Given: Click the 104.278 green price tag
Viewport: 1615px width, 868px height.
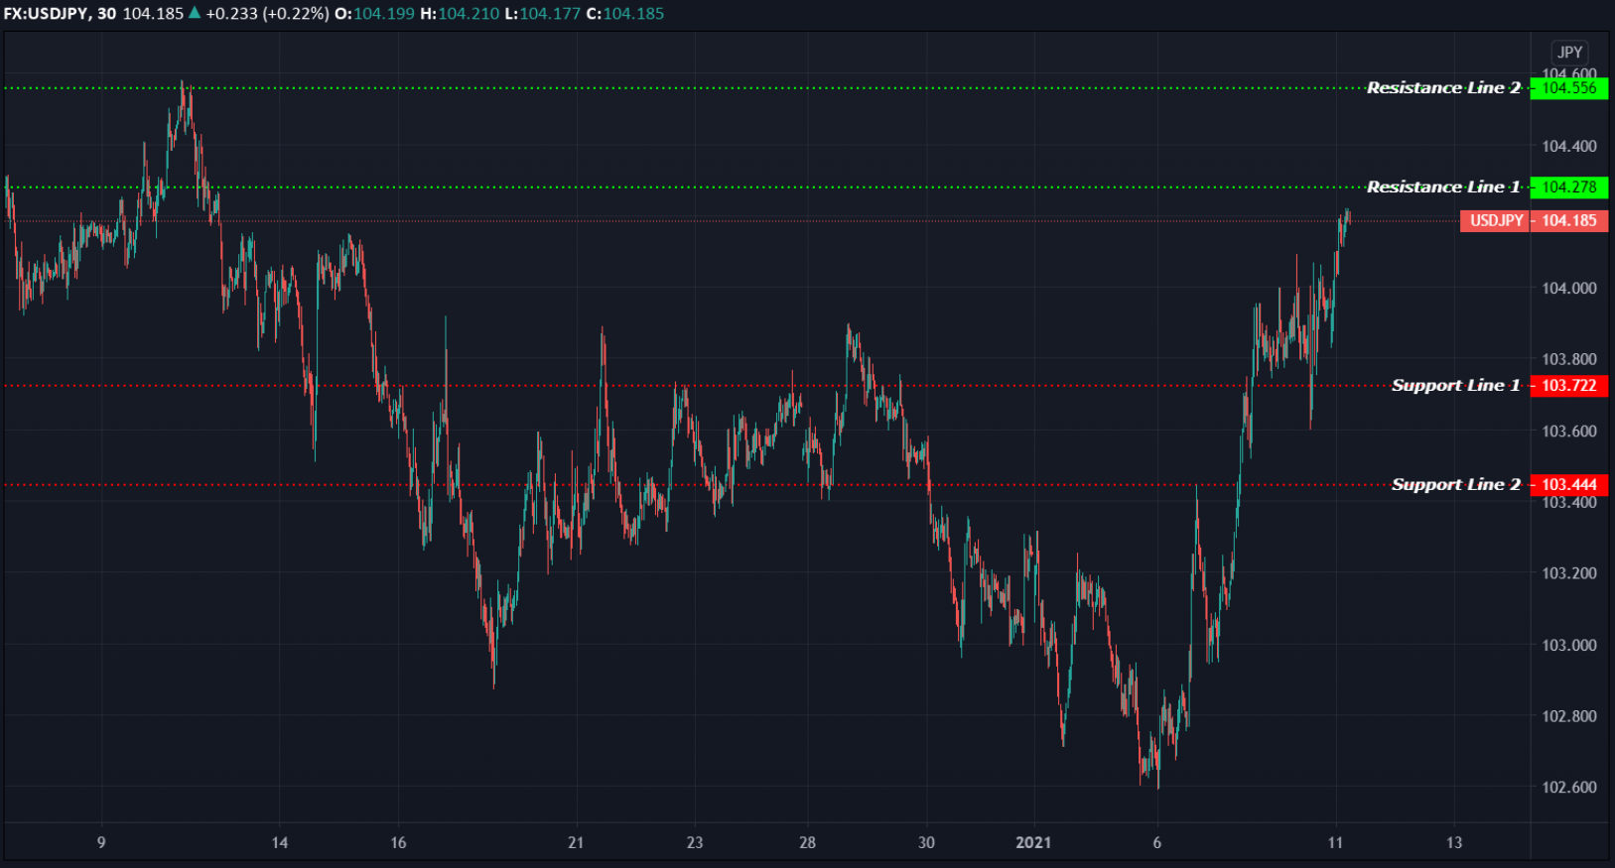Looking at the screenshot, I should (1569, 187).
